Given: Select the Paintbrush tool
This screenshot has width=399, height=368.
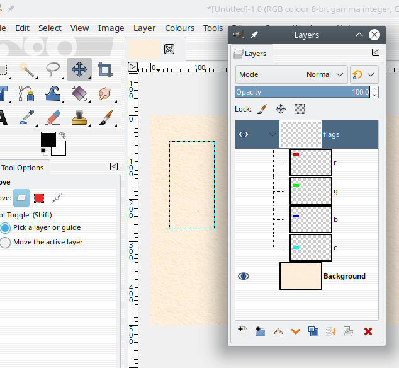Looking at the screenshot, I should 106,117.
